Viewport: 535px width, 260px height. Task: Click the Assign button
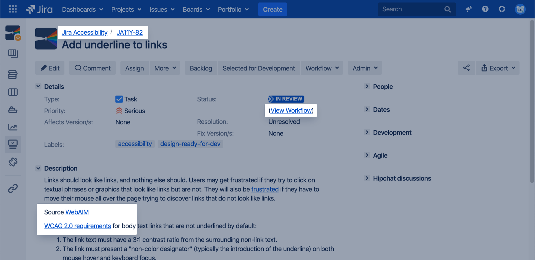(x=135, y=68)
